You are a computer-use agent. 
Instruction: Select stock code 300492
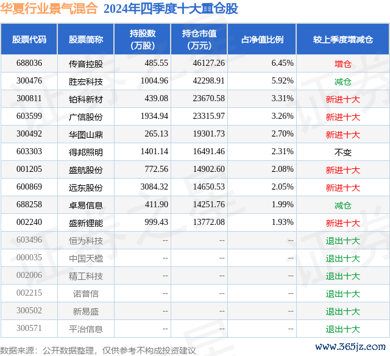(29, 133)
